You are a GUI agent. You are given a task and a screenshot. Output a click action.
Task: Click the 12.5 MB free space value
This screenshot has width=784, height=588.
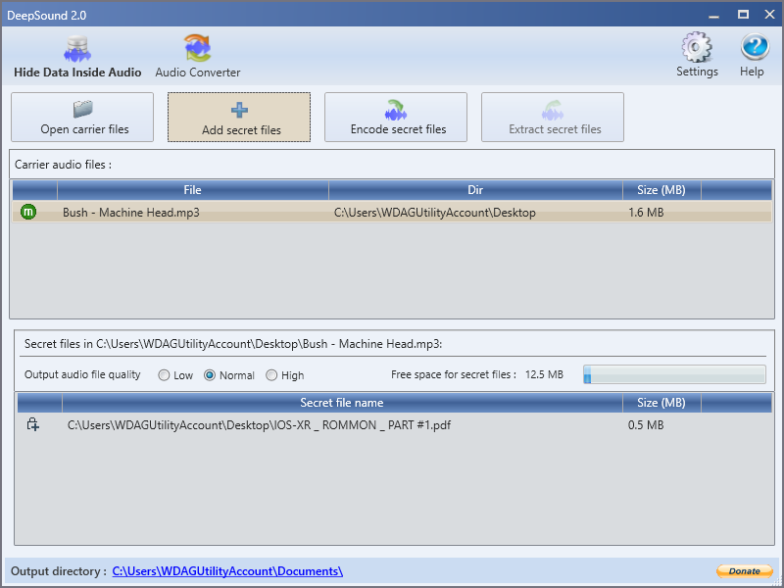point(544,374)
